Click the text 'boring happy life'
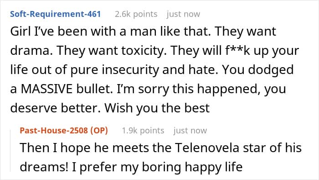Screen dimensions: 319x180 pos(192,167)
